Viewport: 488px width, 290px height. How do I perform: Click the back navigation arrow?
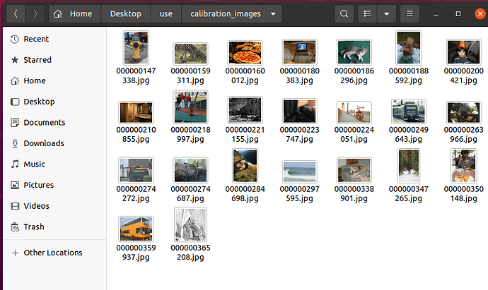(x=16, y=14)
